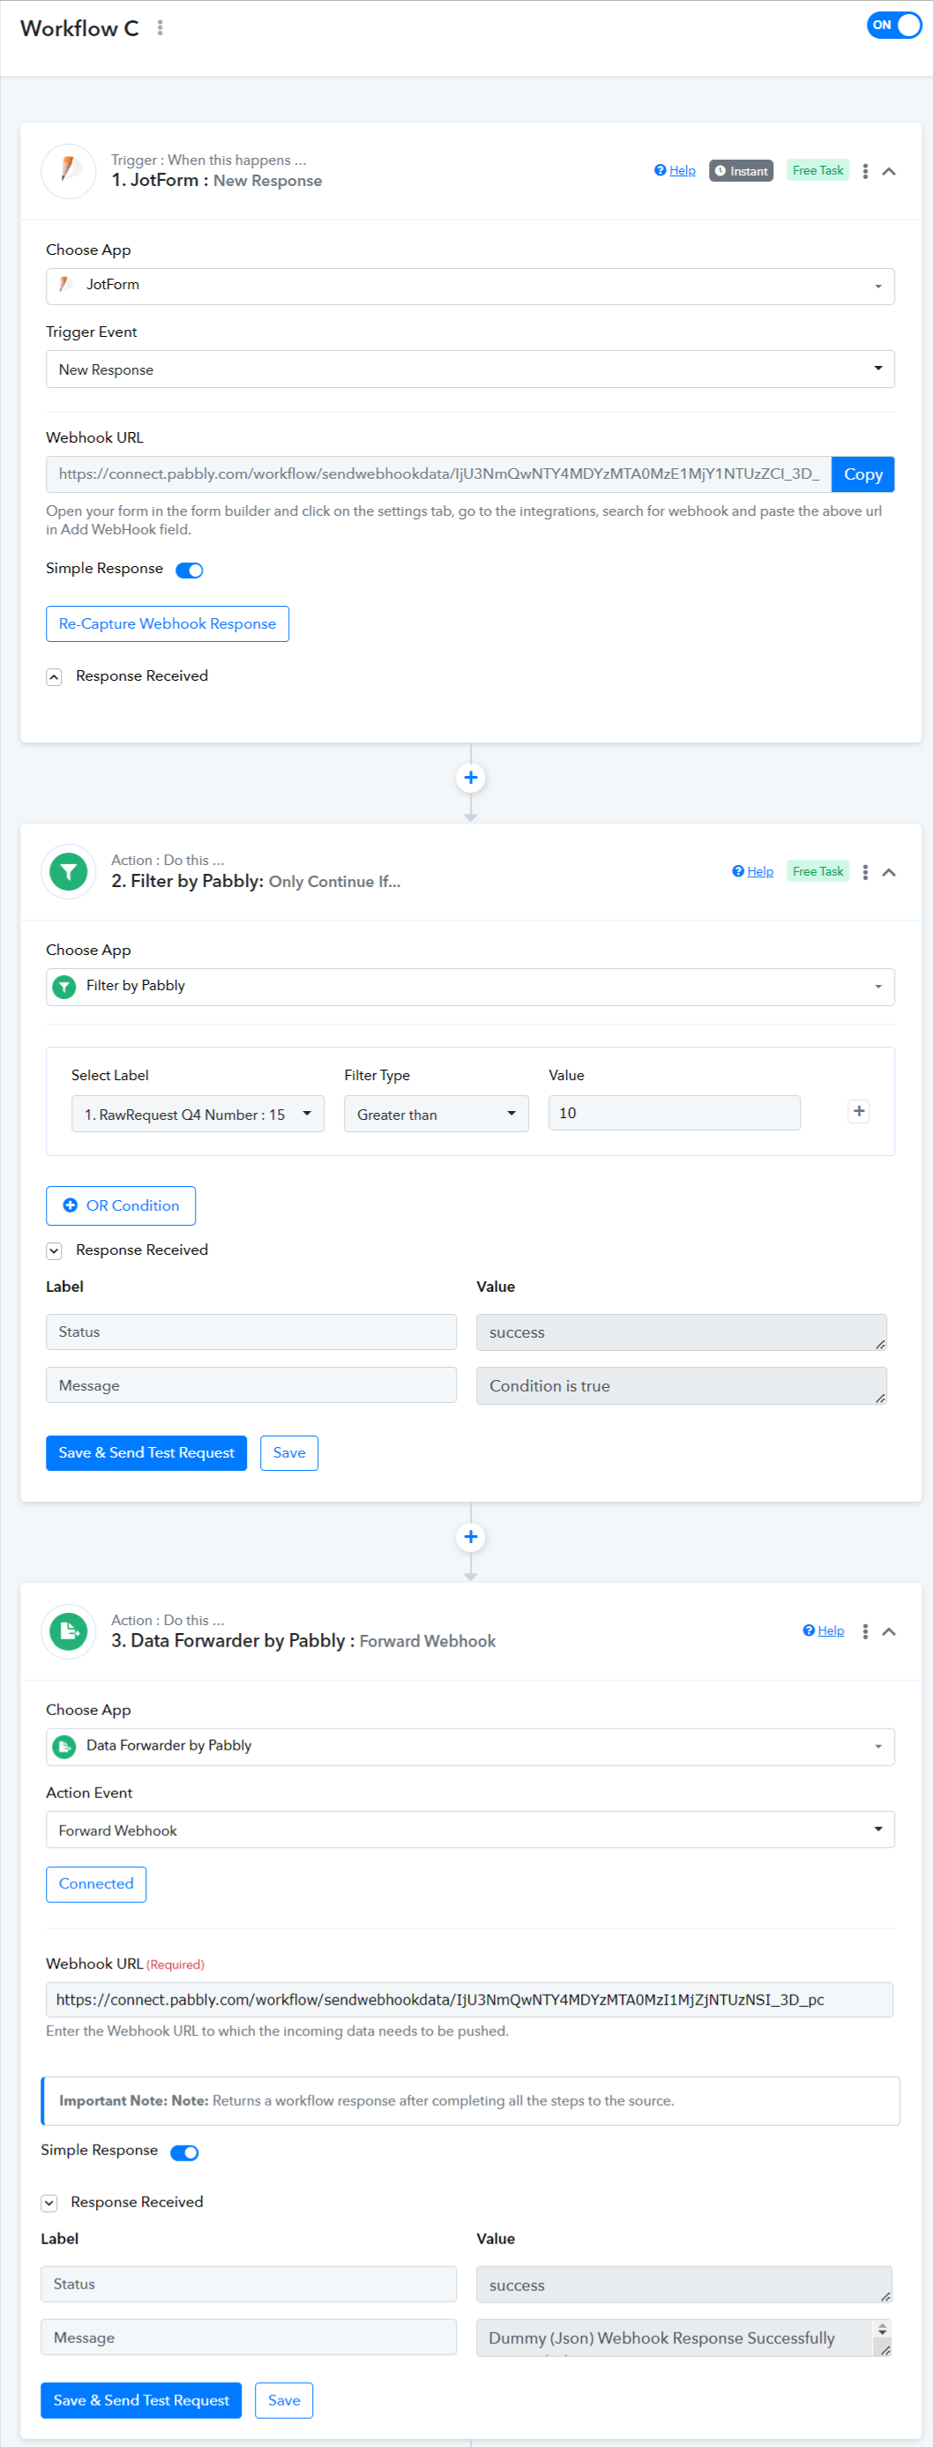Toggle Simple Response in JotForm step

coord(189,570)
